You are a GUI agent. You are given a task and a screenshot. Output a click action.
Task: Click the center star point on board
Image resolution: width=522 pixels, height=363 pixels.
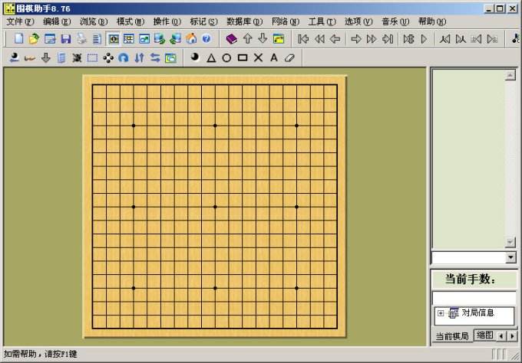pyautogui.click(x=215, y=207)
